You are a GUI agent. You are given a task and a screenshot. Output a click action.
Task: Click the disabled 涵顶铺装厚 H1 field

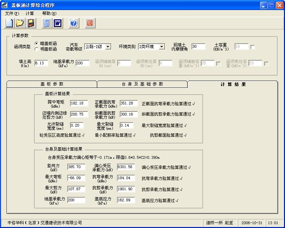124,63
